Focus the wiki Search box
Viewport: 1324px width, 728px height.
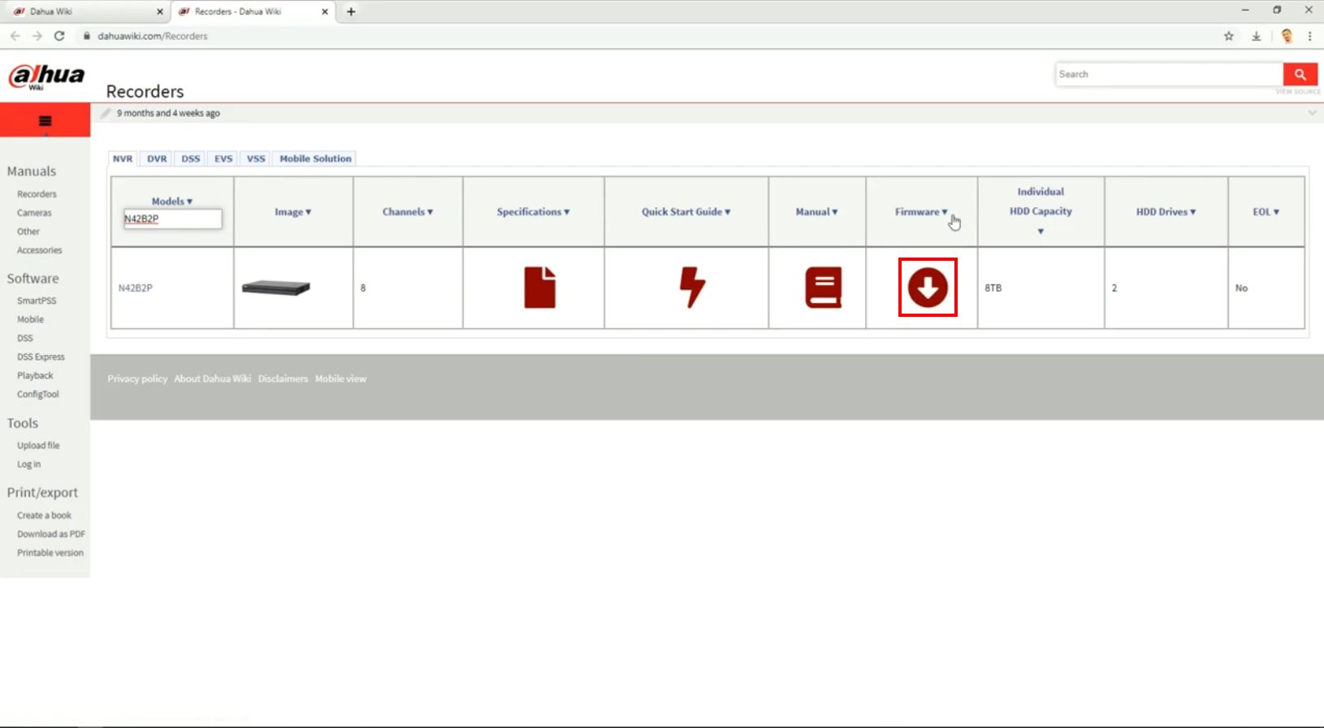(x=1169, y=74)
